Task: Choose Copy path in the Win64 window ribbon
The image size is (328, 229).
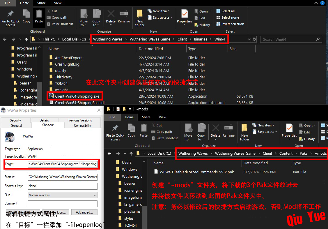Action: (57, 17)
